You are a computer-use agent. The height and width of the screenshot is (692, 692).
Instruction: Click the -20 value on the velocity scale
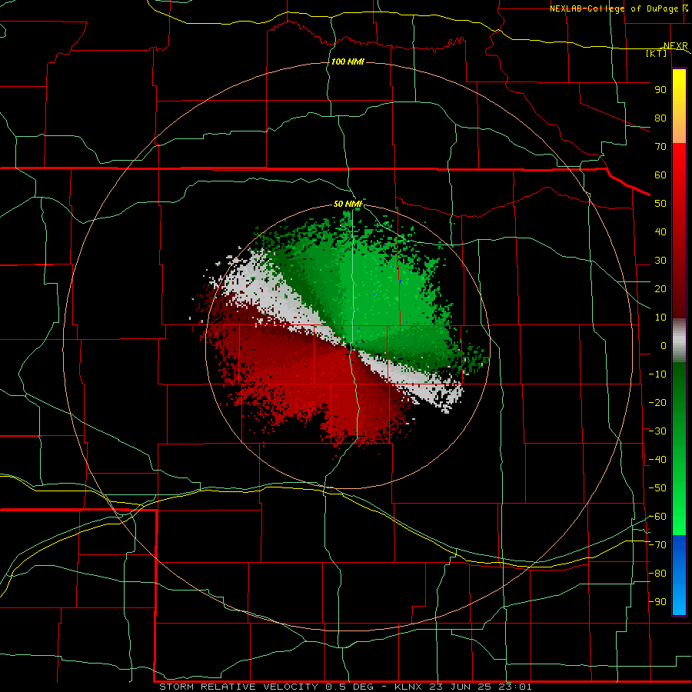(657, 403)
